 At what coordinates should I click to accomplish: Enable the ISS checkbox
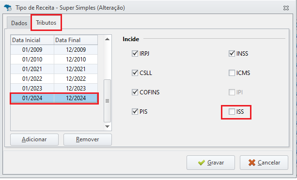point(232,112)
